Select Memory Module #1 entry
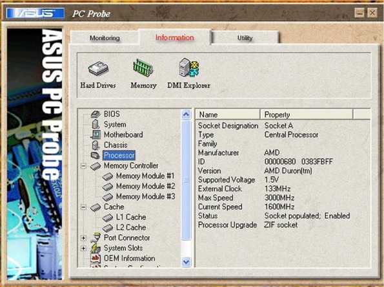 (145, 176)
